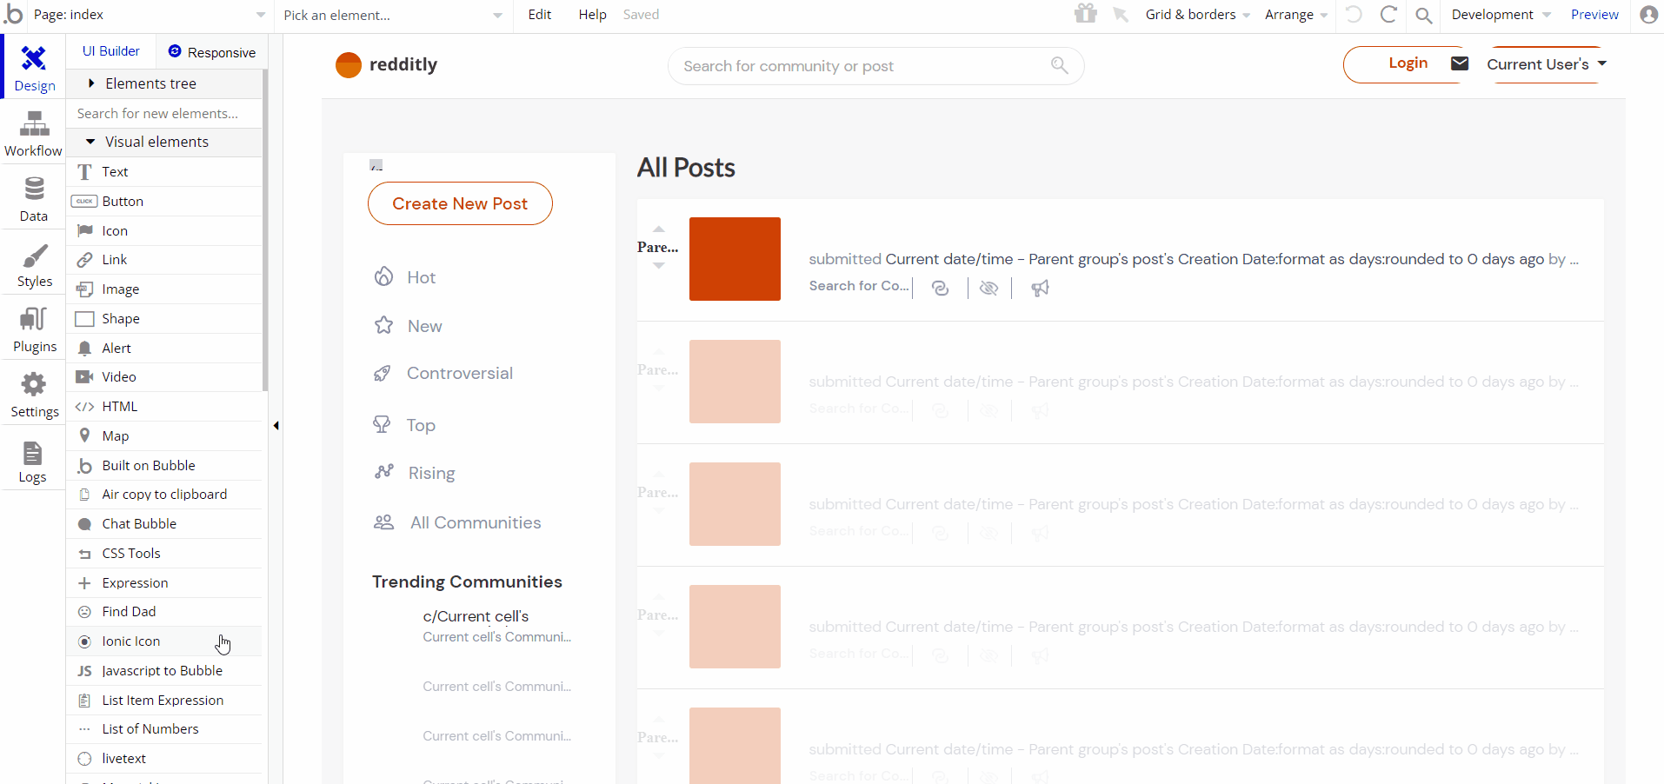Click the hide eye icon on first post

pos(988,288)
